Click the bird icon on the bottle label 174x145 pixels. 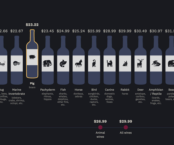click(x=94, y=63)
